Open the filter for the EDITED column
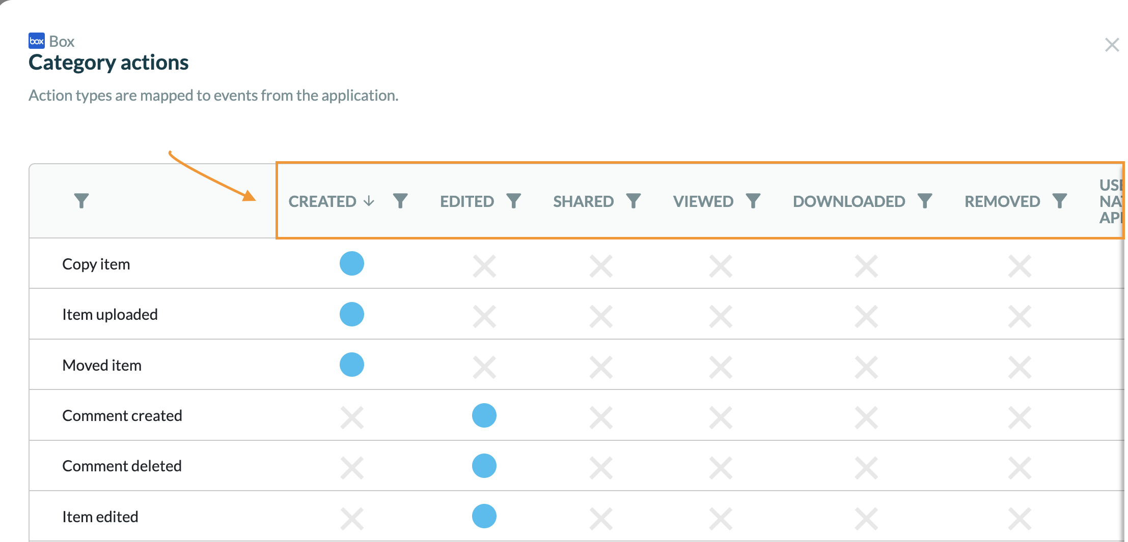Screen dimensions: 1128x542 pyautogui.click(x=513, y=201)
